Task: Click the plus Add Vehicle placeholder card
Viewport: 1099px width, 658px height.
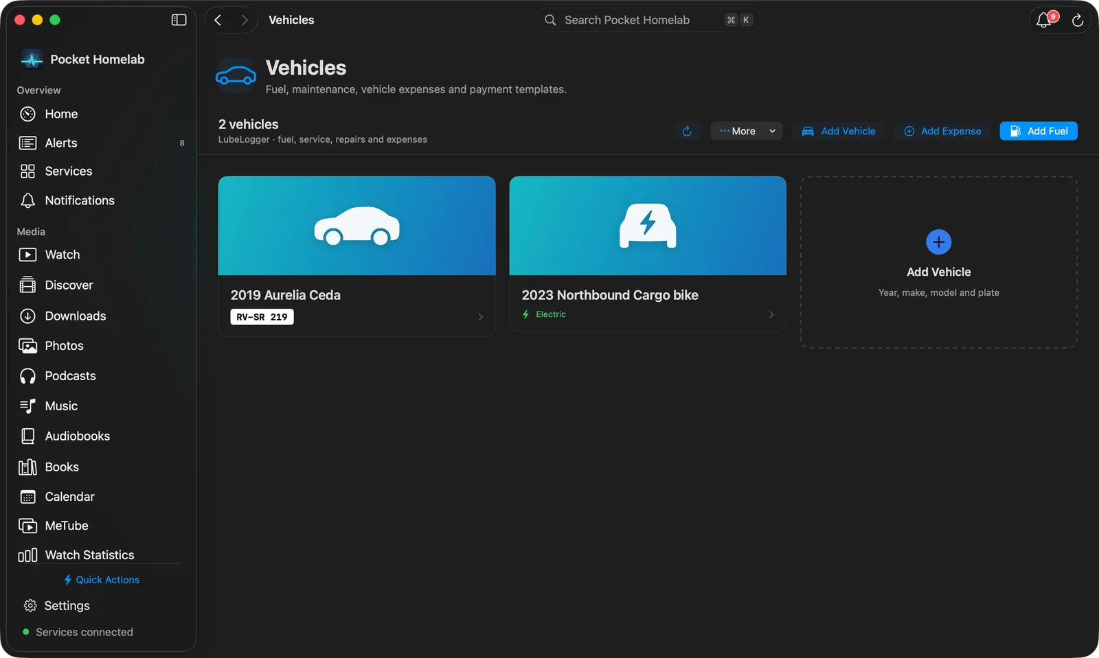Action: (939, 262)
